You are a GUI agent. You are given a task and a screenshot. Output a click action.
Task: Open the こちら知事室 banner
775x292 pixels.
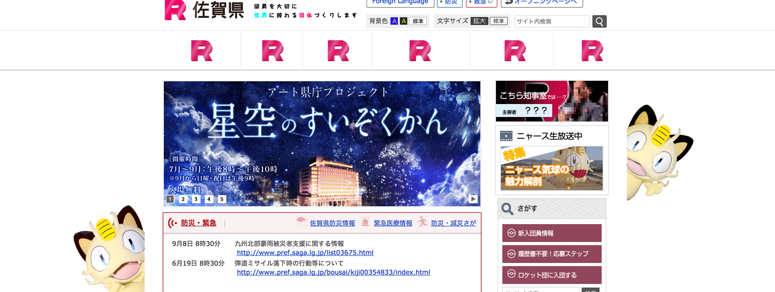point(552,101)
